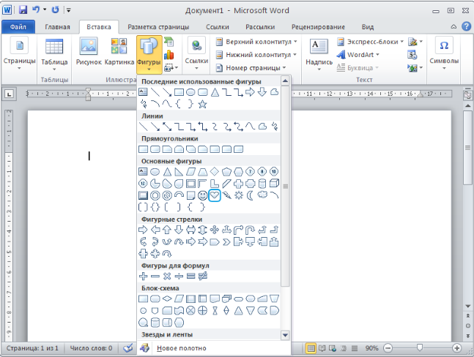Open the Файл tab

18,27
